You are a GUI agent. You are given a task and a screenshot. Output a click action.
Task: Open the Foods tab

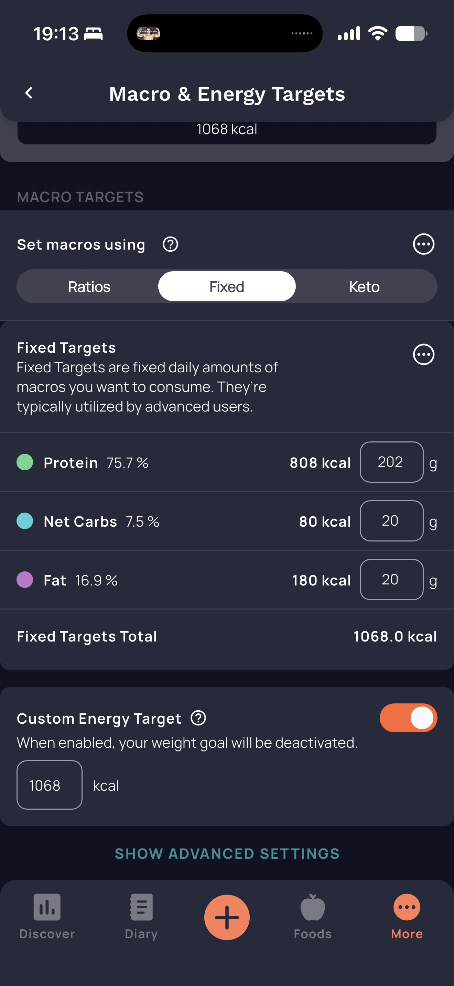313,917
